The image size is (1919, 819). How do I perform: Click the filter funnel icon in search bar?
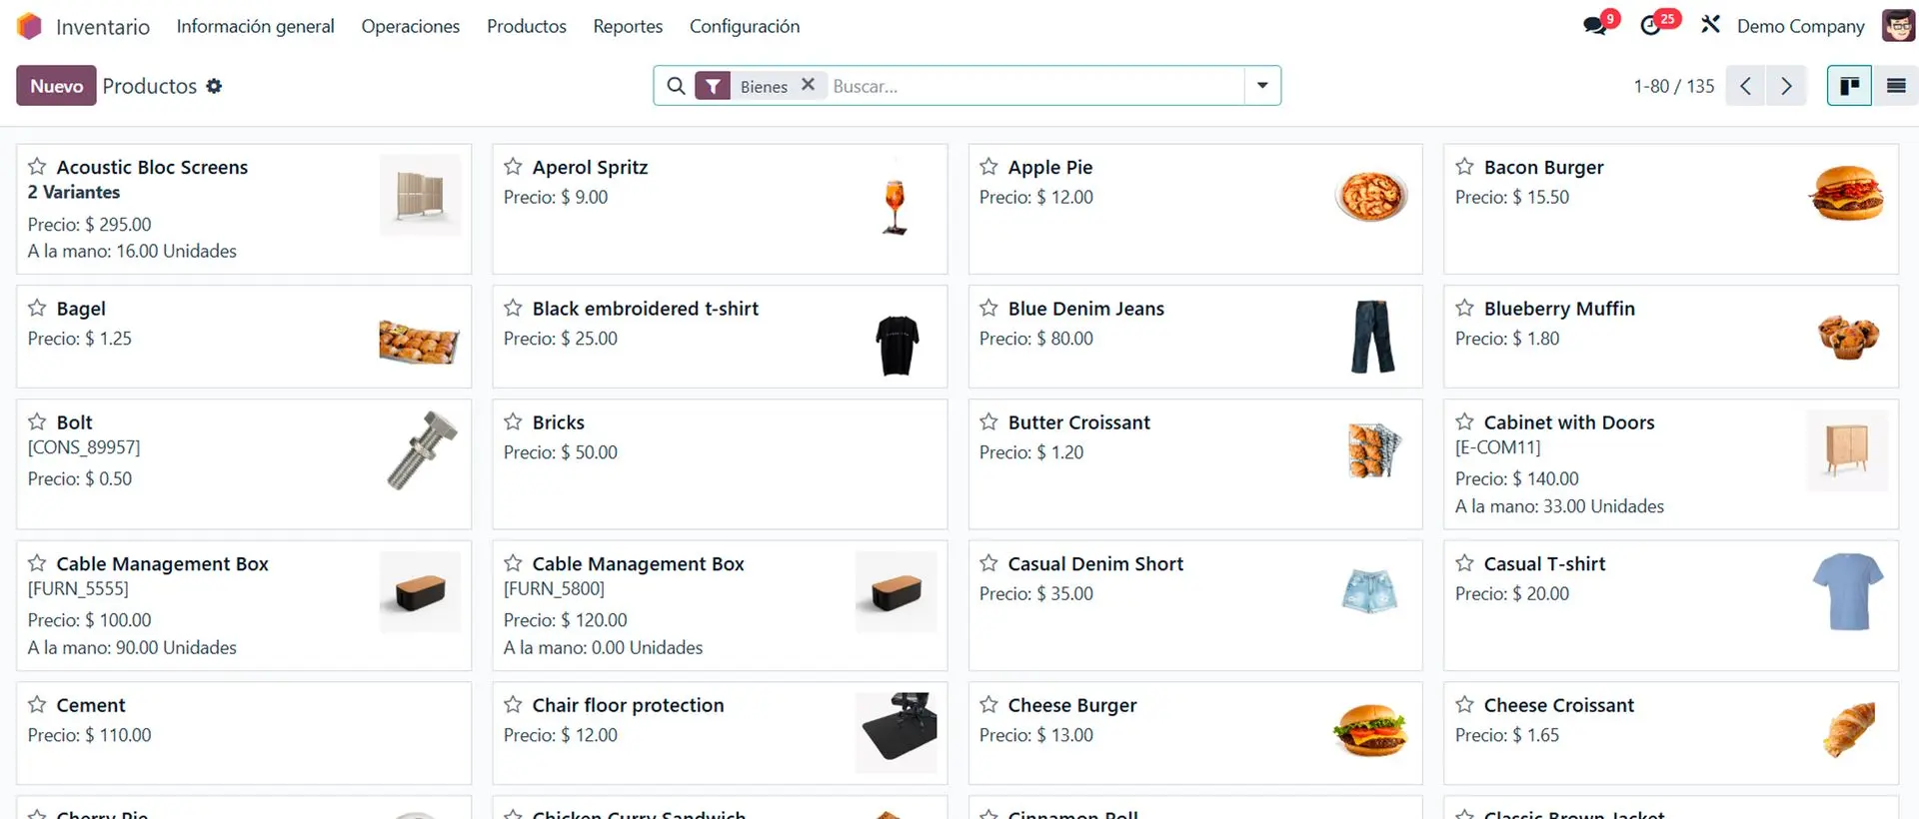tap(713, 87)
